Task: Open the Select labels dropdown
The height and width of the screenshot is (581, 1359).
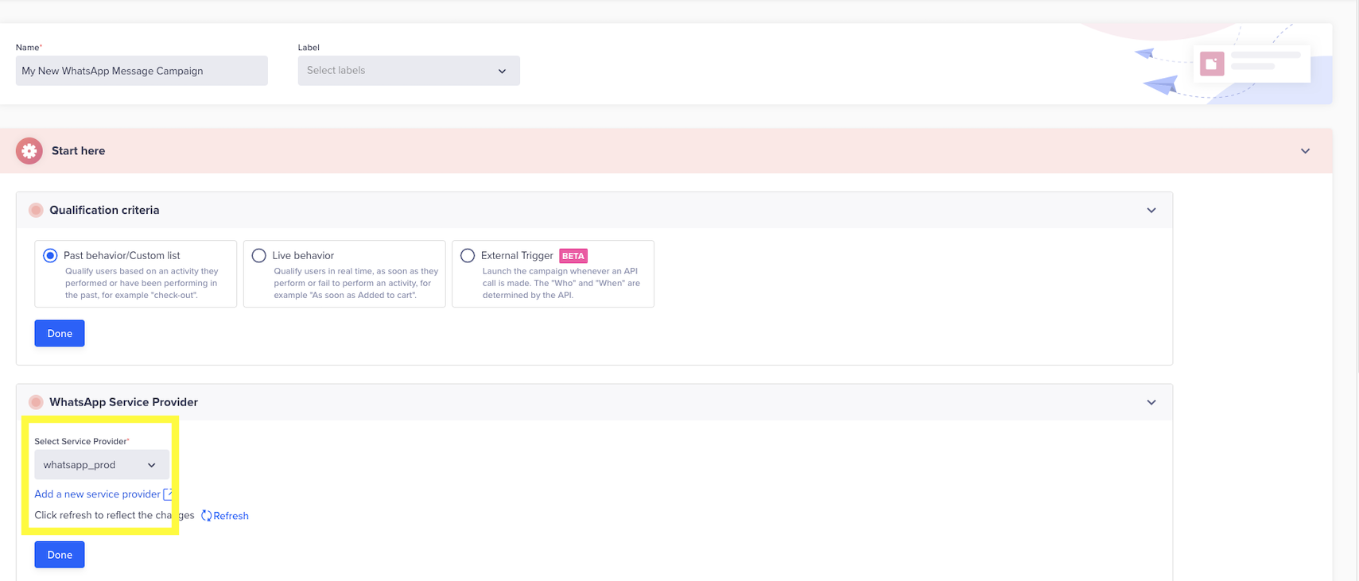Action: tap(408, 71)
